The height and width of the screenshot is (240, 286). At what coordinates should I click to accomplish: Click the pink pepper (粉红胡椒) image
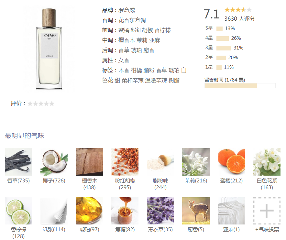125,162
